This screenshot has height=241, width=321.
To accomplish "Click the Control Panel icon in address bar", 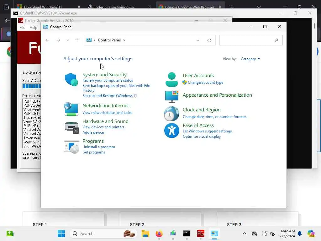I will point(89,40).
